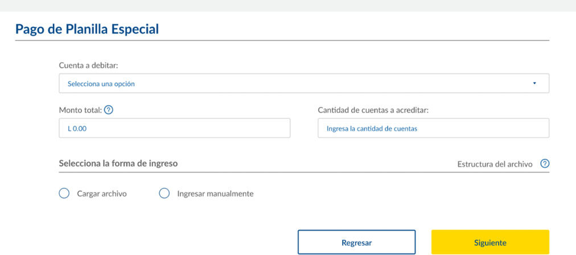Screen dimensions: 576x255
Task: Click the 'Monto total:' label text
Action: click(80, 110)
